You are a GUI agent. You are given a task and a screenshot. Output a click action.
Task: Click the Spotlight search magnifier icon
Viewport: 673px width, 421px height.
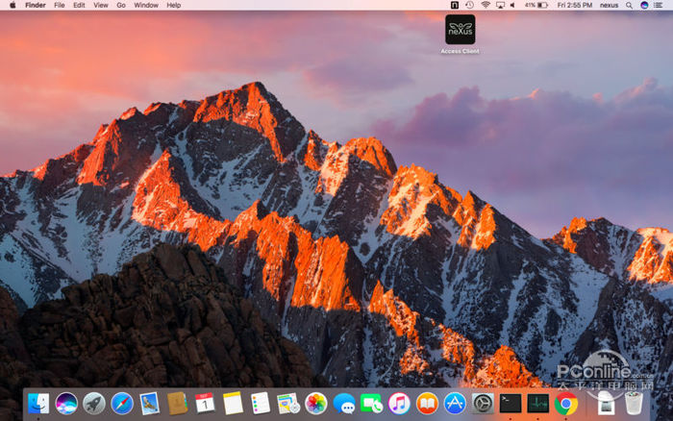click(629, 5)
